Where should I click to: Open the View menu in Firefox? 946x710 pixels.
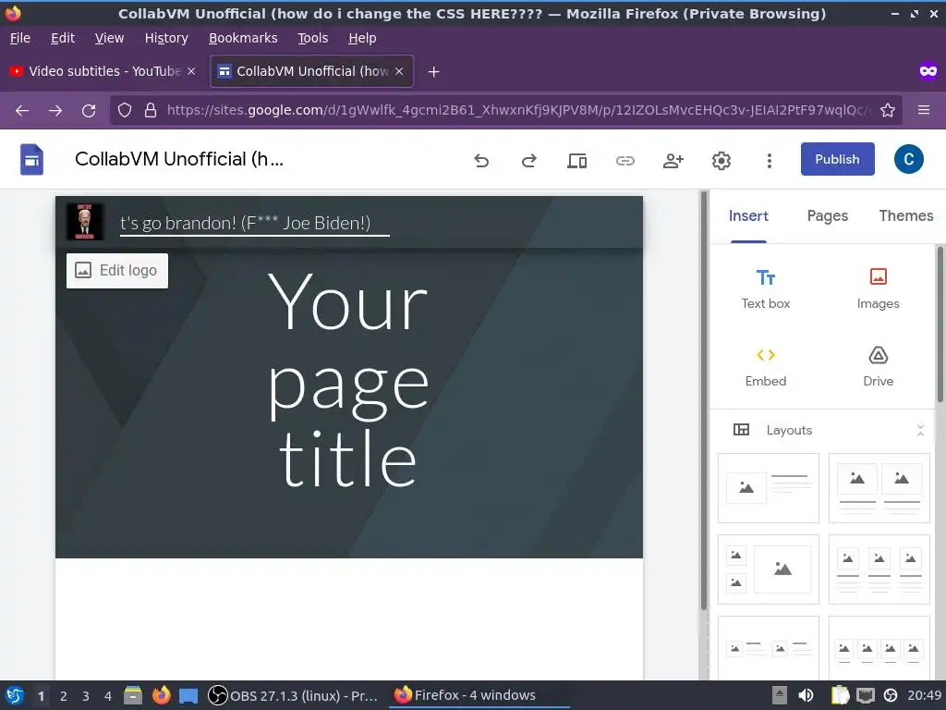click(109, 38)
